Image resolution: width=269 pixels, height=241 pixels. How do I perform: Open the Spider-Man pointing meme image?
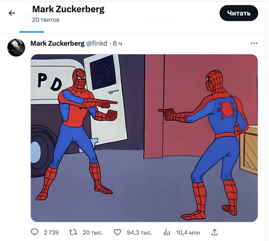point(144,138)
